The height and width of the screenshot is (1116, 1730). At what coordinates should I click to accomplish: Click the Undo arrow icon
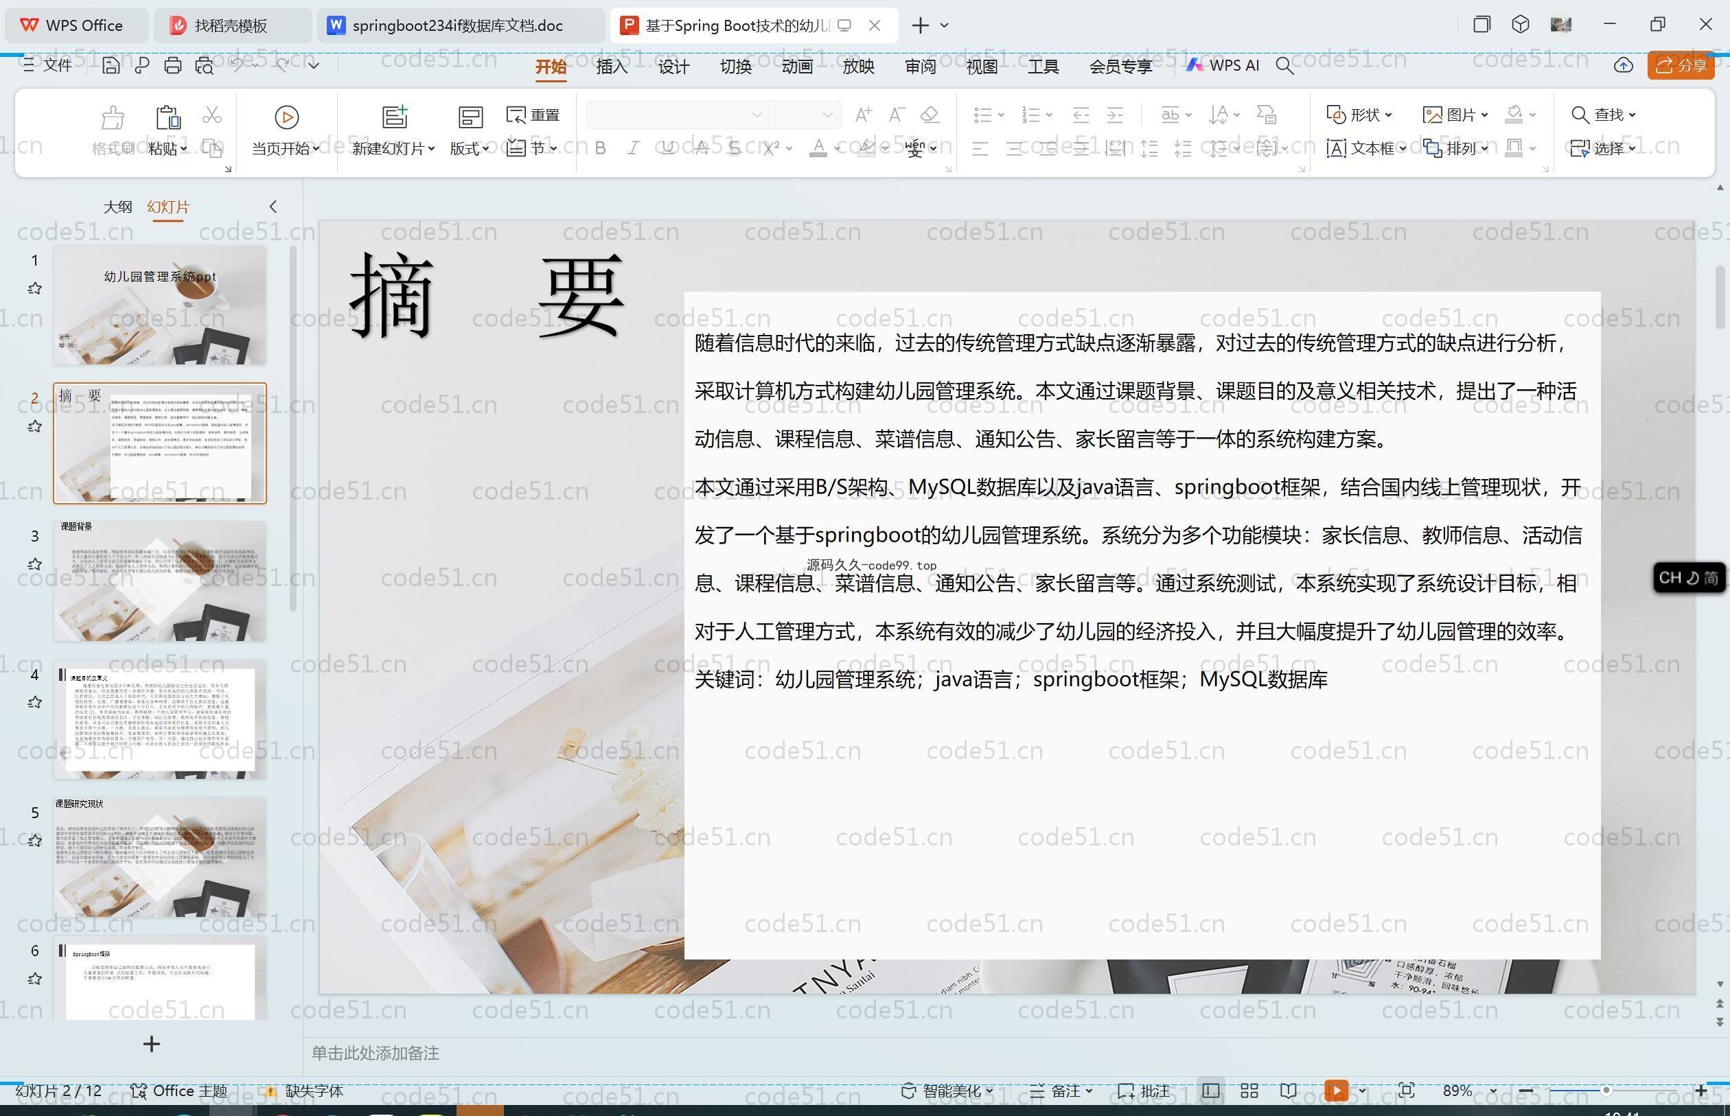[x=237, y=65]
